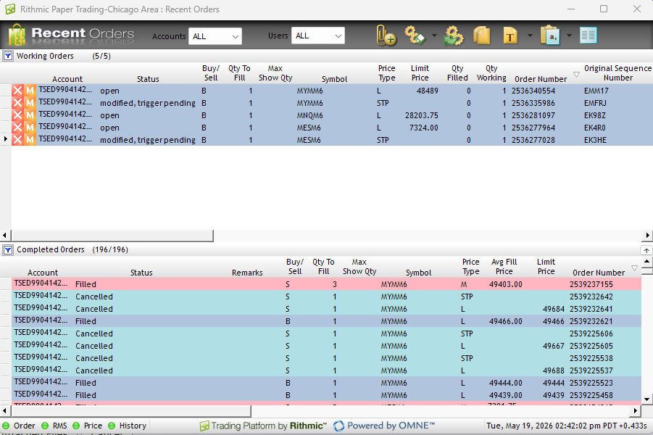Modify order 2536281097 using its M icon

30,115
